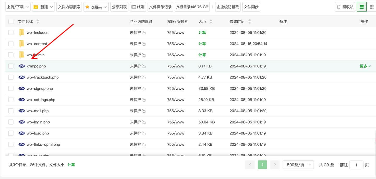Click 计算 size for wp-includes

[x=202, y=33]
